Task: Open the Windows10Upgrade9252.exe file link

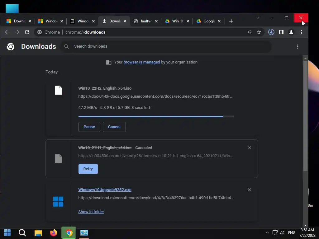Action: pyautogui.click(x=105, y=190)
